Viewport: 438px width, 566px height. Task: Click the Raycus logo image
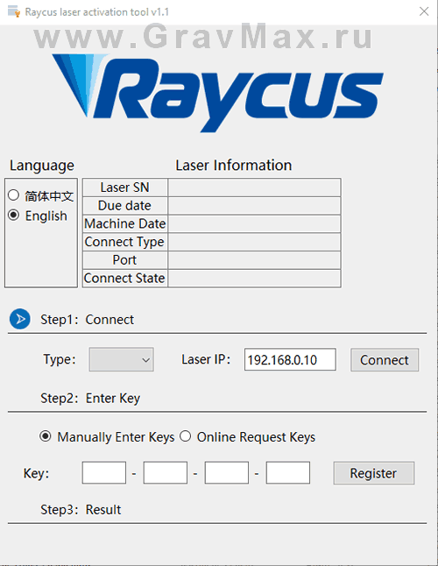click(x=217, y=93)
